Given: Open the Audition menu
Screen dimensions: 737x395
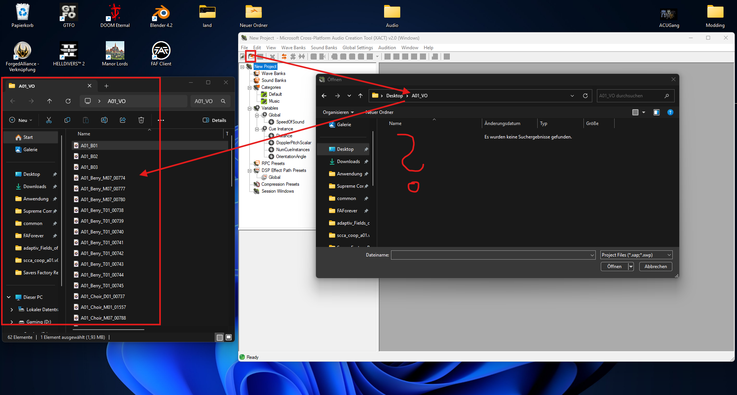Looking at the screenshot, I should point(387,48).
